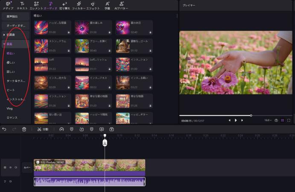Click the player progress bar slider
The height and width of the screenshot is (192, 295).
tap(251, 116)
